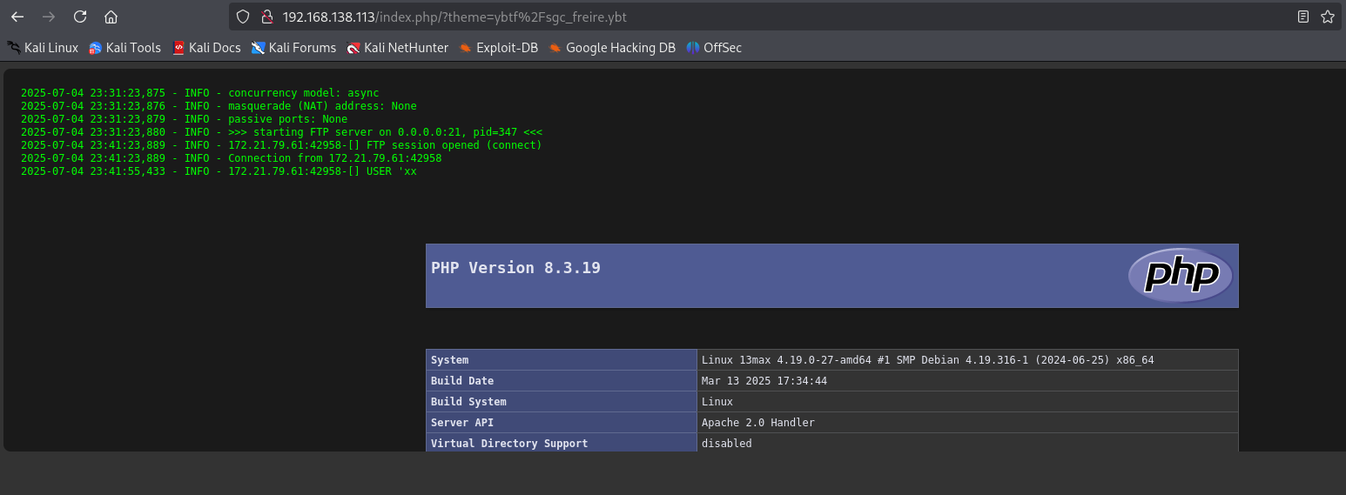The image size is (1346, 495).
Task: Open the OffSec bookmark
Action: click(x=714, y=48)
